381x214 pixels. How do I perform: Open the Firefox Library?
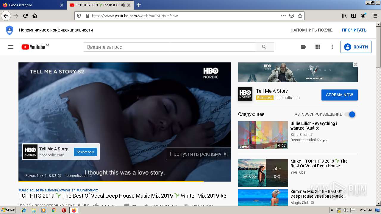344,16
